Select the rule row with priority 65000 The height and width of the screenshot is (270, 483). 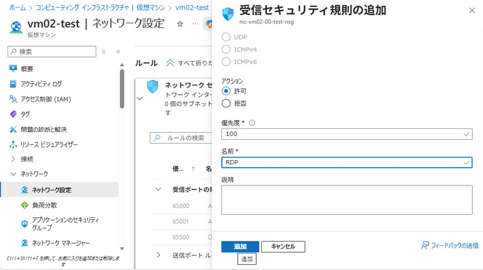(x=181, y=206)
